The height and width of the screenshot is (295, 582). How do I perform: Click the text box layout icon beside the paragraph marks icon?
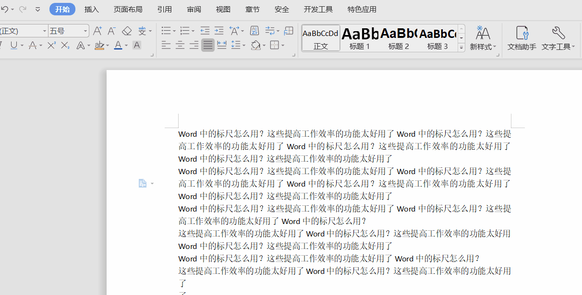(289, 31)
